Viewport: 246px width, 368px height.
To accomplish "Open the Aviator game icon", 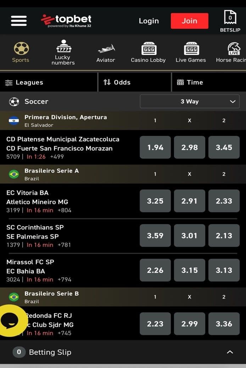I will [106, 49].
